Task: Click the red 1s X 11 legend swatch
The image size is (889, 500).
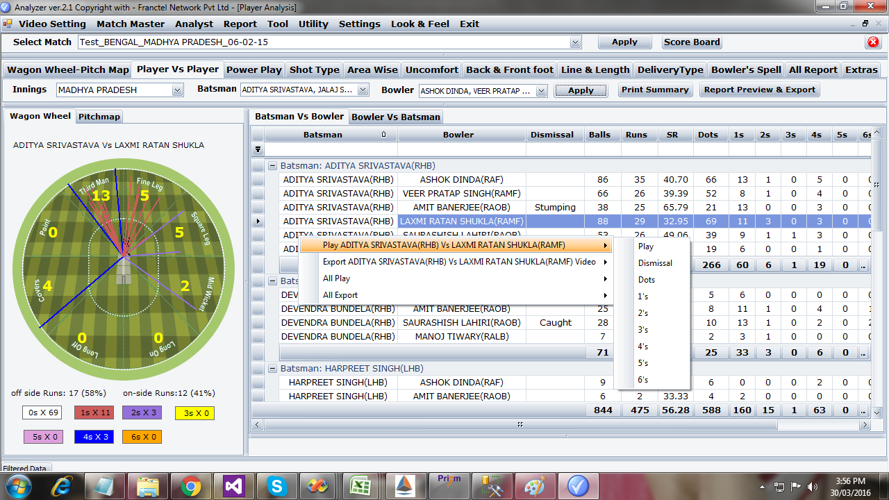Action: [93, 413]
